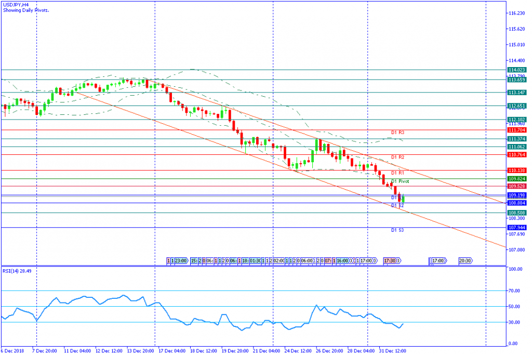The width and height of the screenshot is (532, 355).
Task: Click the 113.659 price level tag
Action: [x=517, y=80]
